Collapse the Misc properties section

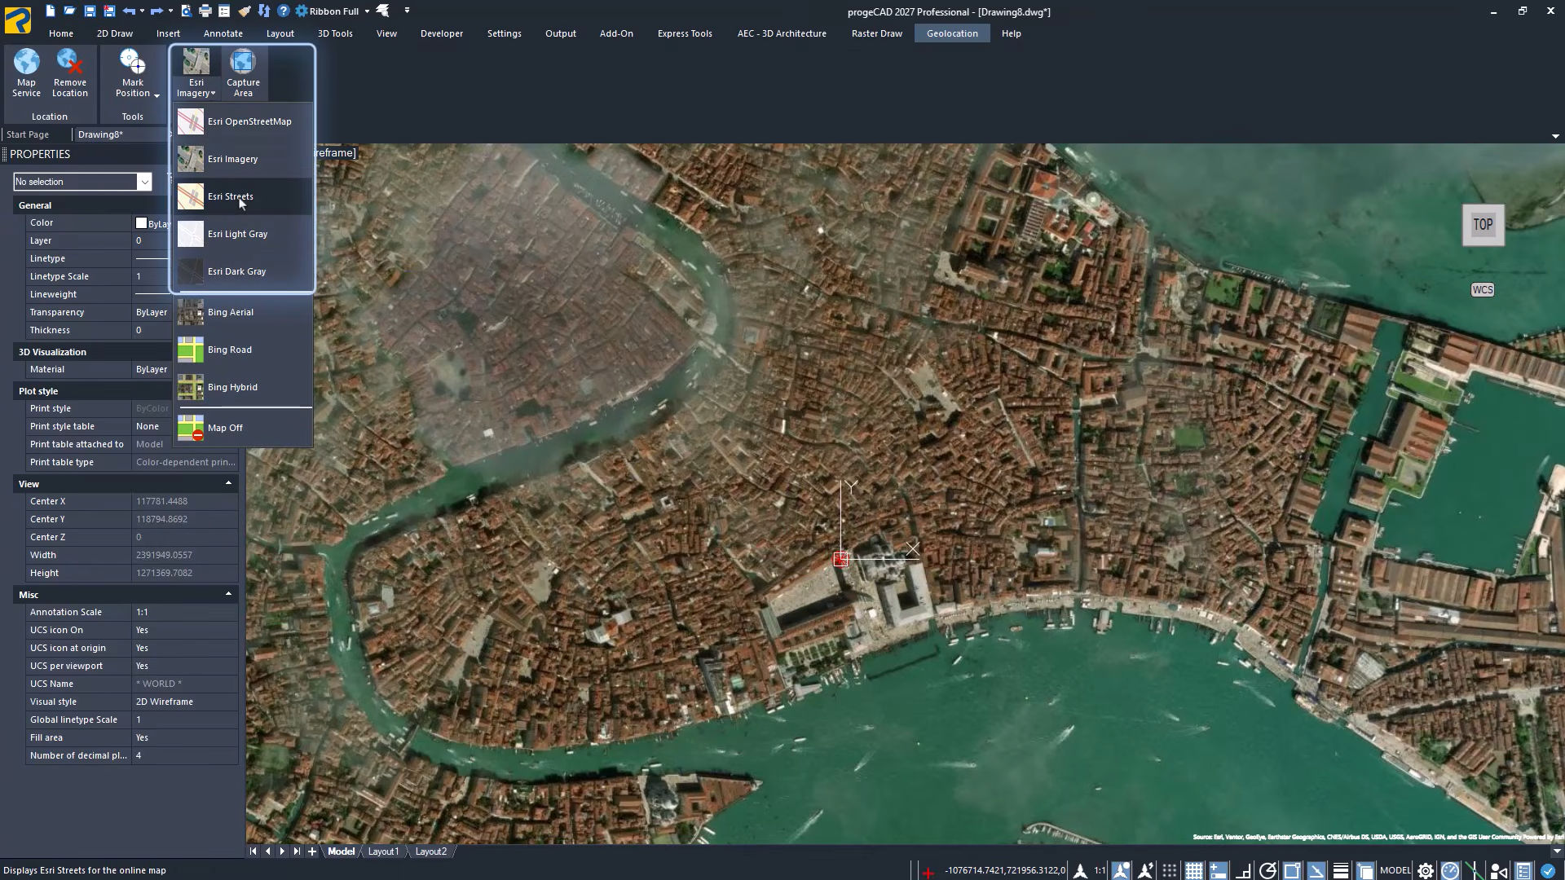[x=228, y=594]
